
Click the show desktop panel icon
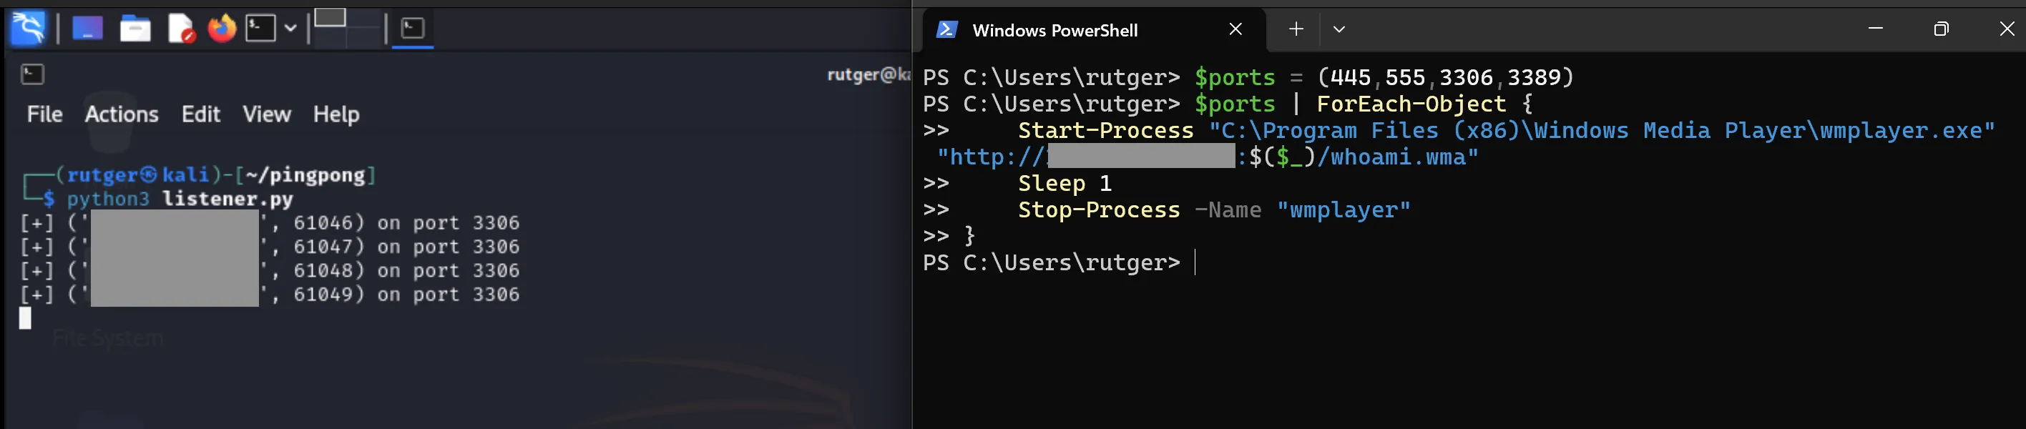click(87, 29)
